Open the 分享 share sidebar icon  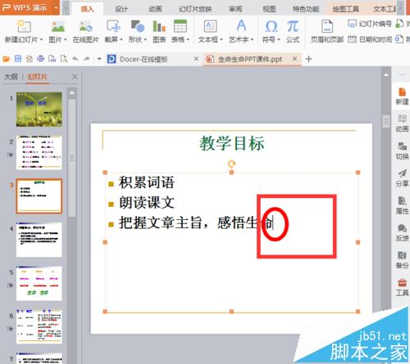(402, 178)
